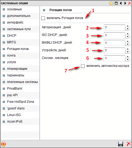This screenshot has height=148, width=132.
Task: Click the floppy disk save icon
Action: coord(120,144)
